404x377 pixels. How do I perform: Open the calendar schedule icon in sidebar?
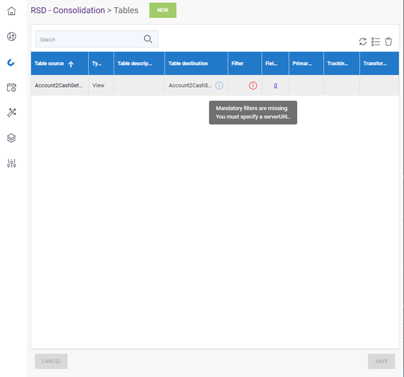(x=11, y=87)
